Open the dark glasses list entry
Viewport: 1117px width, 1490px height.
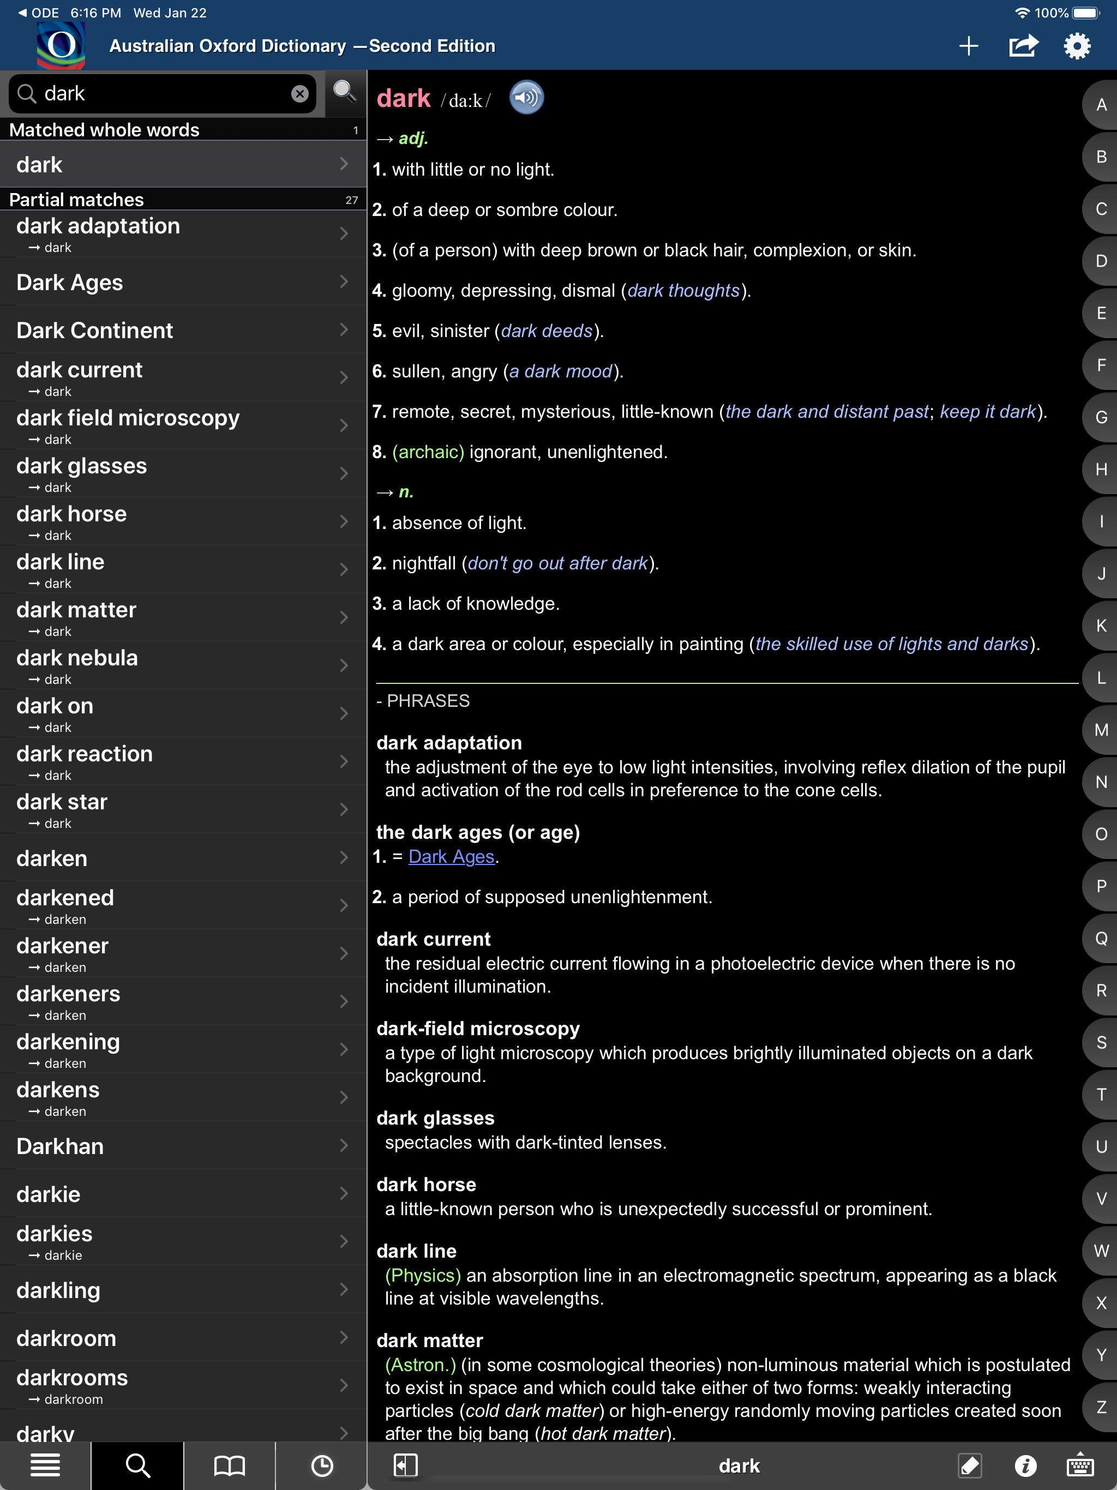pyautogui.click(x=183, y=473)
